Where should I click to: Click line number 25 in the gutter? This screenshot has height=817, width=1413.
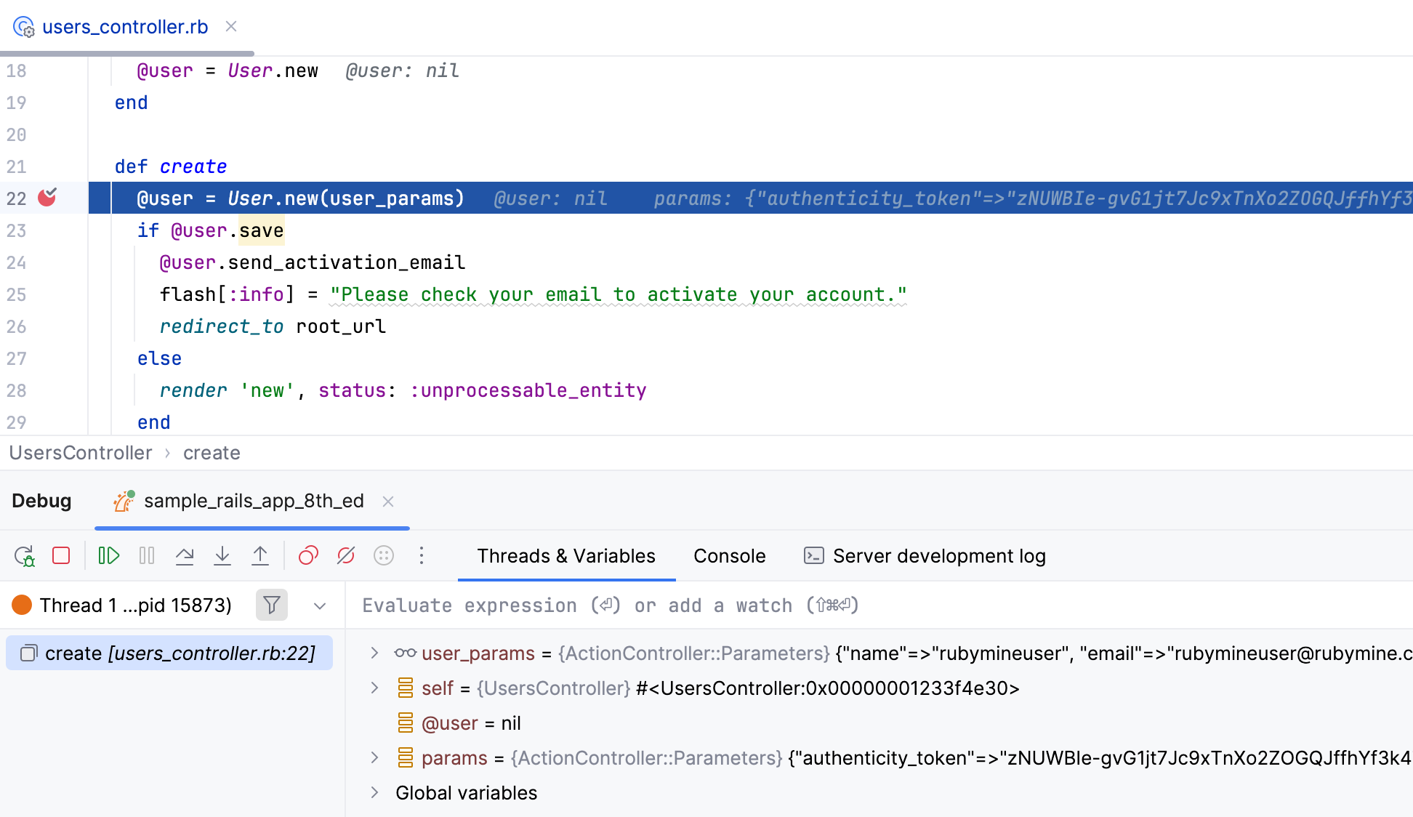tap(16, 294)
